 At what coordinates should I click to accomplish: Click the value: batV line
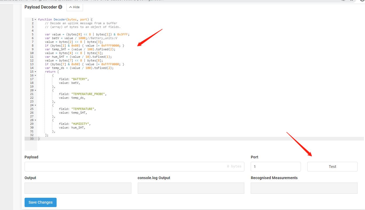pyautogui.click(x=69, y=83)
